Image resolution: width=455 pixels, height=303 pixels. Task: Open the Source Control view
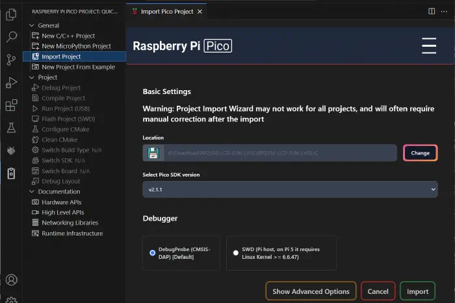(11, 60)
